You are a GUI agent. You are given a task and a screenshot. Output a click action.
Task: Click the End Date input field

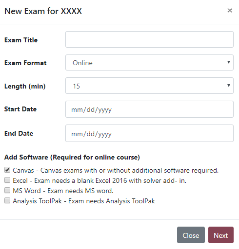tap(149, 133)
